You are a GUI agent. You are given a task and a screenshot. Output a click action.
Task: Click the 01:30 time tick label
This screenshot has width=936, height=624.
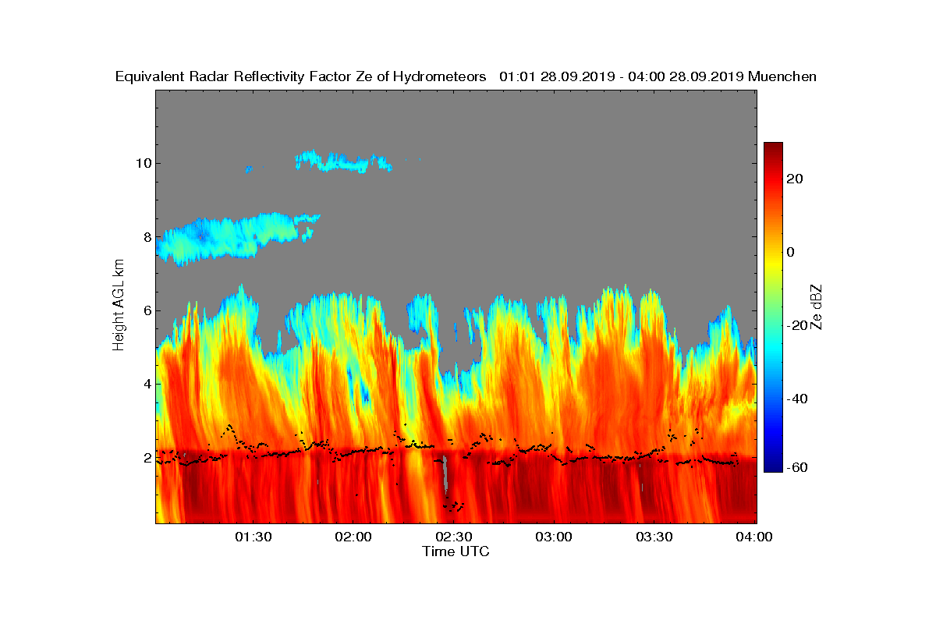(x=253, y=537)
